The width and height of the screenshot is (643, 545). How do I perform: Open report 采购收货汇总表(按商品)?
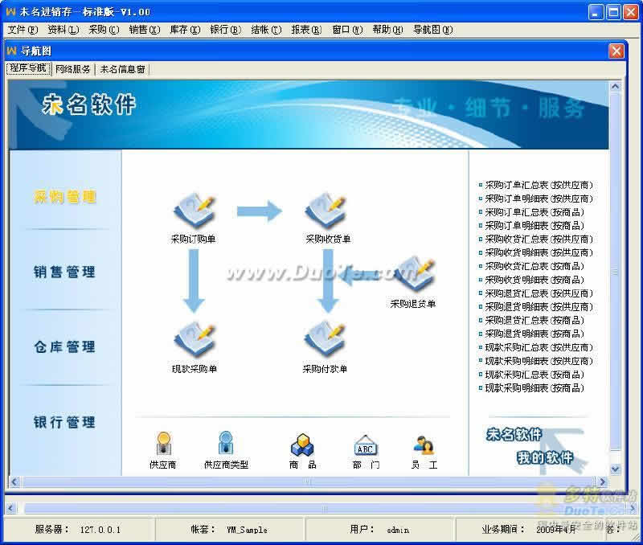coord(534,267)
